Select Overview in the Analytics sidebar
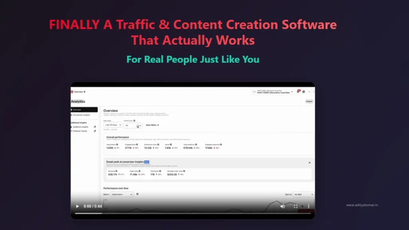The image size is (409, 230). [84, 109]
